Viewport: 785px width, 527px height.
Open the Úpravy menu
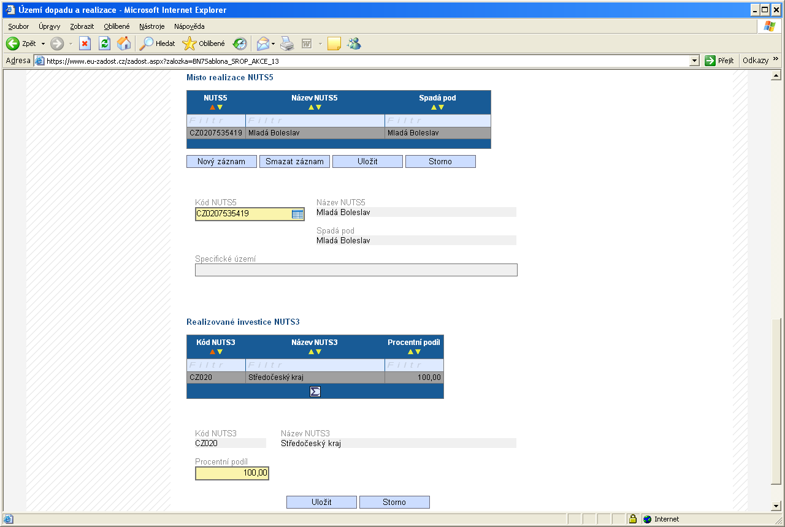[49, 26]
